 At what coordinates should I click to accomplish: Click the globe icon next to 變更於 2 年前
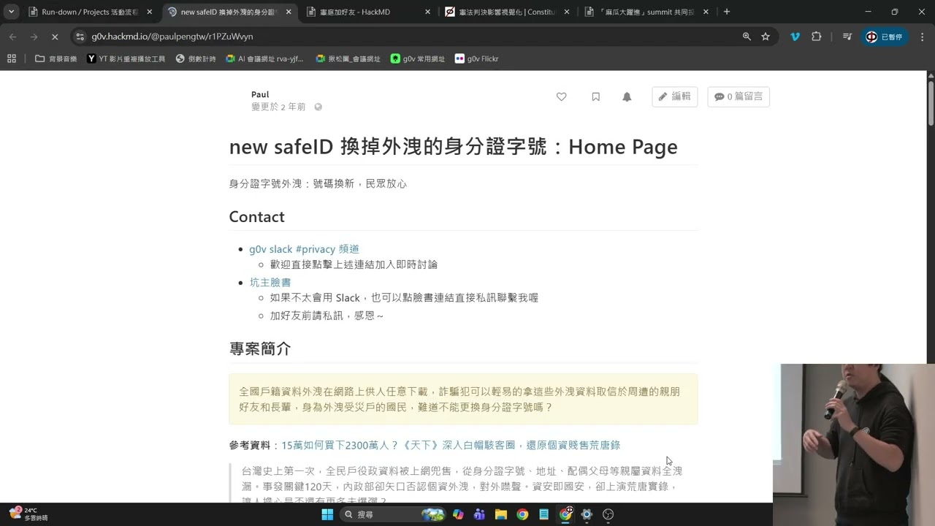pyautogui.click(x=318, y=107)
